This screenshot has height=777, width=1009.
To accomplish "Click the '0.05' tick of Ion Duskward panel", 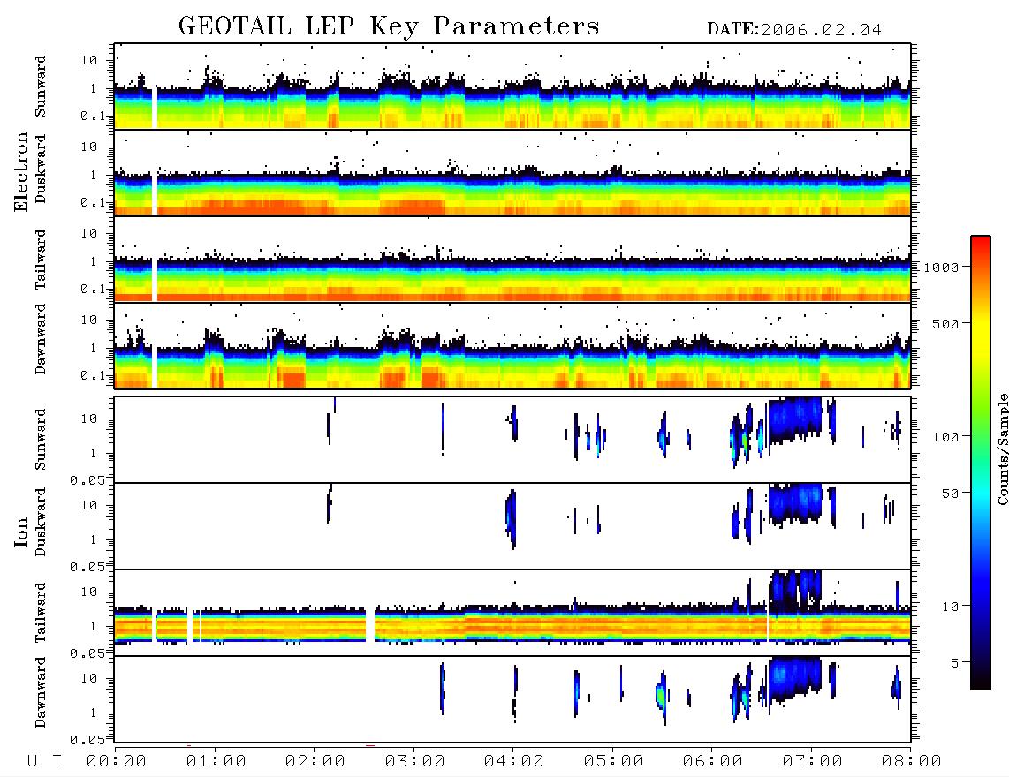I will pos(87,567).
